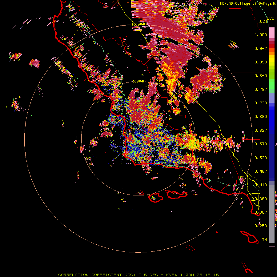This screenshot has width=277, height=277.
Task: Select the 0.520 scale value
Action: coord(261,158)
